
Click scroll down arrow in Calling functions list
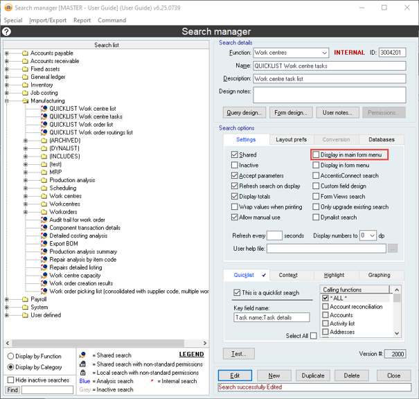tap(397, 333)
